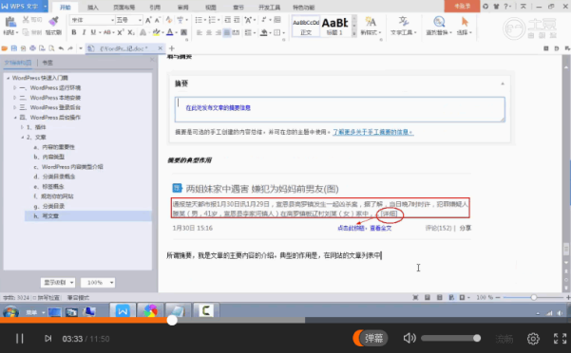Increase font size with the larger A icon
571x353 pixels.
tap(148, 20)
